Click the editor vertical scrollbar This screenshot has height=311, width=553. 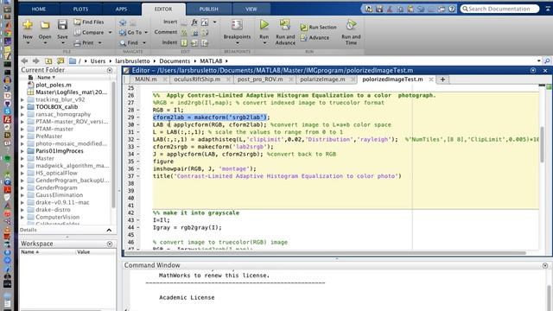pos(542,144)
